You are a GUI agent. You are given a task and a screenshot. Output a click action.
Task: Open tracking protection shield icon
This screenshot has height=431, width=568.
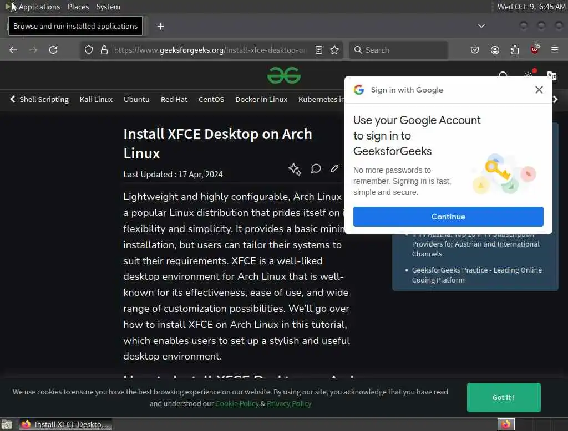pos(89,50)
